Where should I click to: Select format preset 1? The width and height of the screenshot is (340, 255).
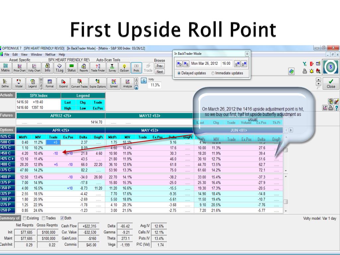[41, 82]
